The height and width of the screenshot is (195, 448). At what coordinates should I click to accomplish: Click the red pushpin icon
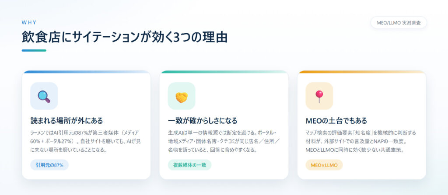coord(319,96)
